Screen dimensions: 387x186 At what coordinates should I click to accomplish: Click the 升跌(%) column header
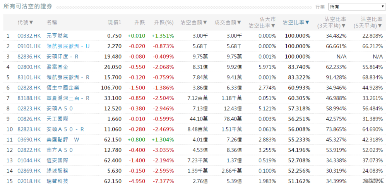click(164, 22)
